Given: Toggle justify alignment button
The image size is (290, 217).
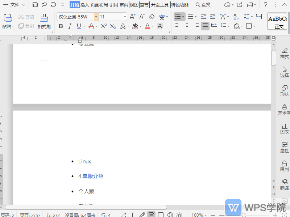Looking at the screenshot, I should click(205, 26).
